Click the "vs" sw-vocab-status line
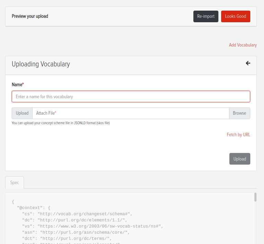This screenshot has height=244, width=264. [x=93, y=226]
